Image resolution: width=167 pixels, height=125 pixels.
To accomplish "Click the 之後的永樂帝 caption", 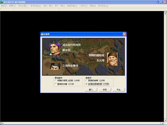I will 70,66.
